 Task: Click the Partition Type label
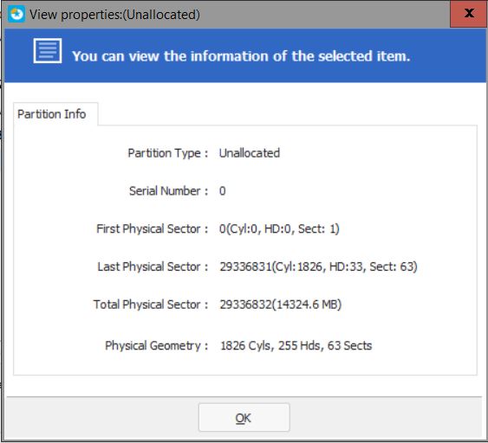pyautogui.click(x=168, y=153)
